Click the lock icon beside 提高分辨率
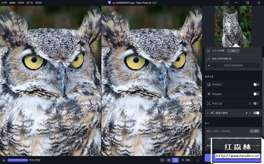Image resolution: width=264 pixels, height=164 pixels. tap(250, 113)
